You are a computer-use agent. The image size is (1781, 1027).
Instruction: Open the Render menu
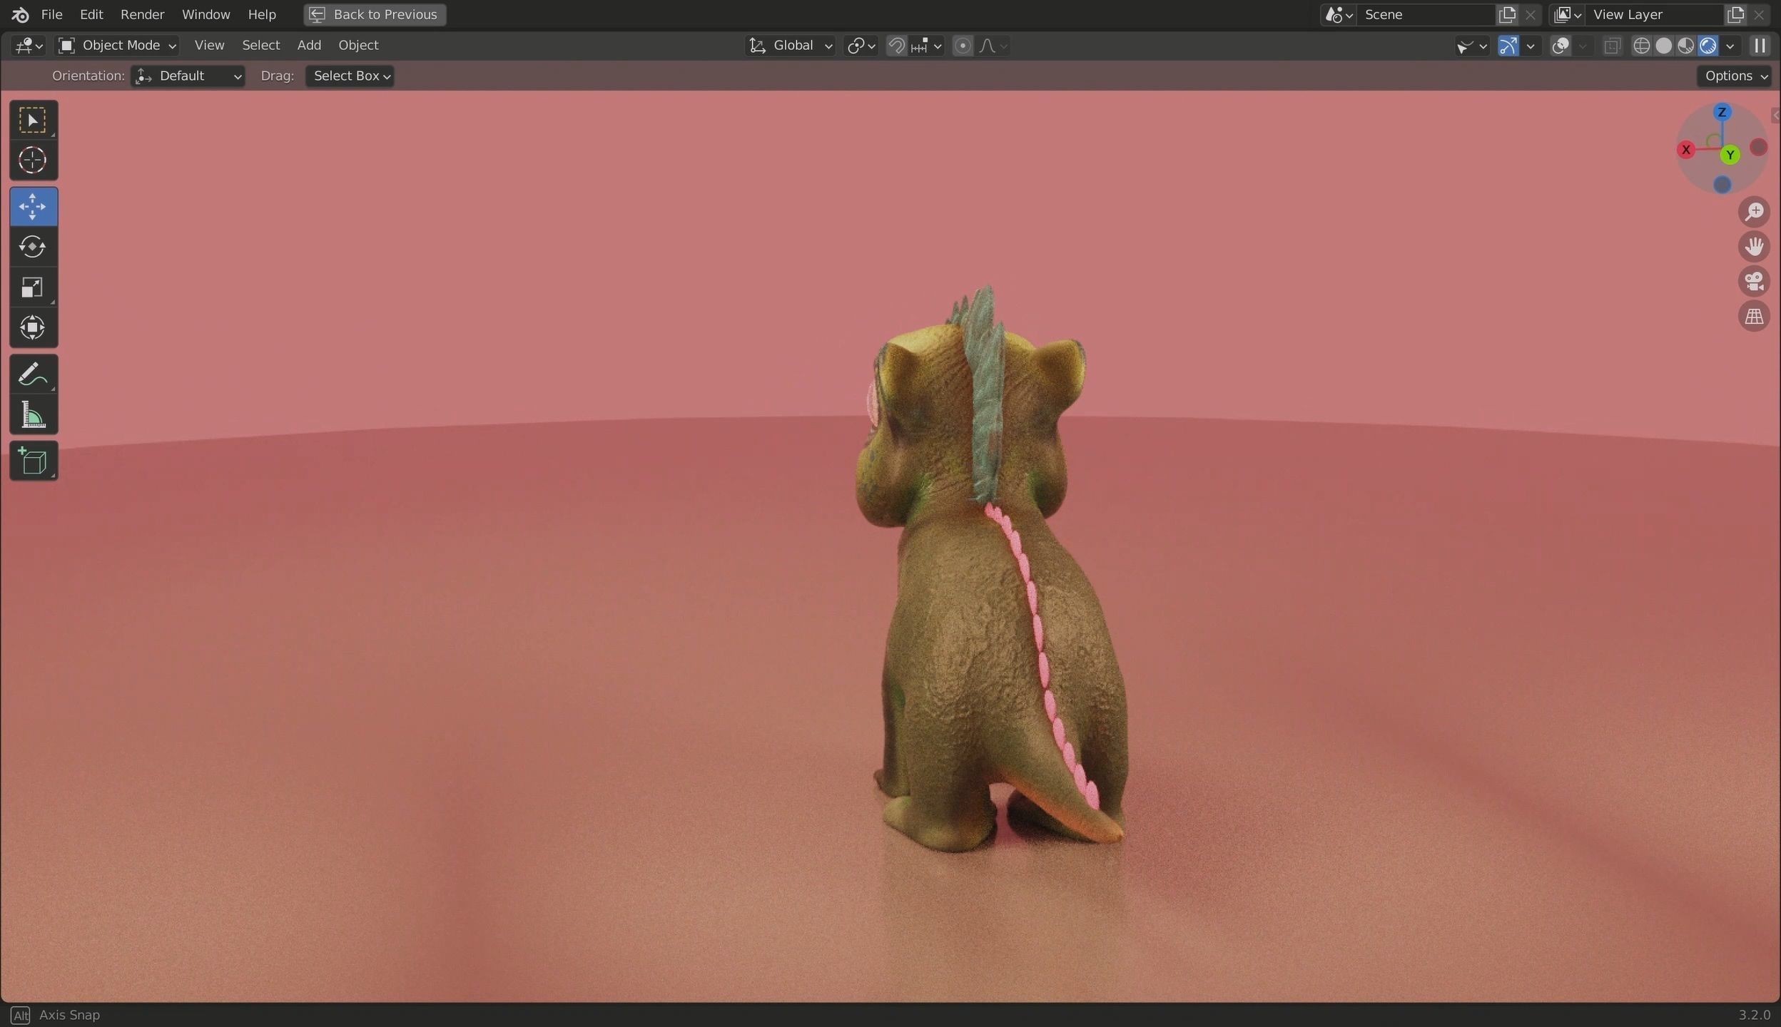tap(142, 14)
